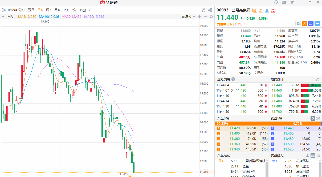Image resolution: width=322 pixels, height=177 pixels.
Task: Select trade row at 11:44:07
Action: pyautogui.click(x=242, y=90)
